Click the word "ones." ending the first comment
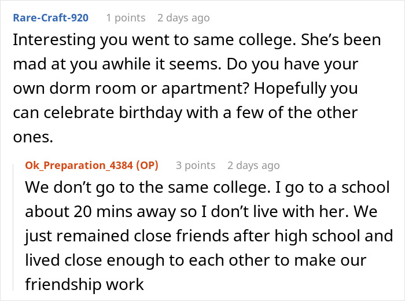405x301 pixels. click(29, 135)
